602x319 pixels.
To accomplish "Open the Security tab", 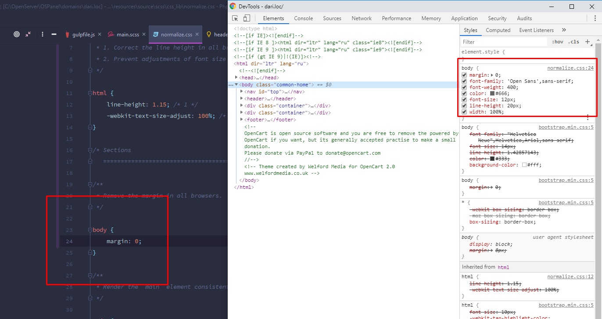I will [x=497, y=18].
